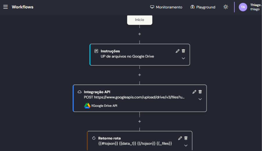Delete the Instruções node
The height and width of the screenshot is (151, 262).
183,51
